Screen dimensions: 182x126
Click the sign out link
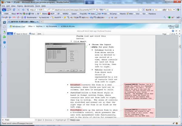pos(172,28)
